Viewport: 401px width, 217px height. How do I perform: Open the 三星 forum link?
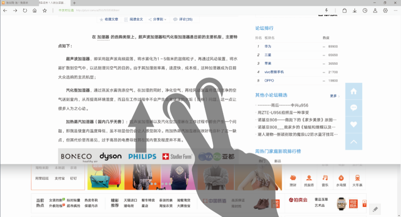click(268, 55)
